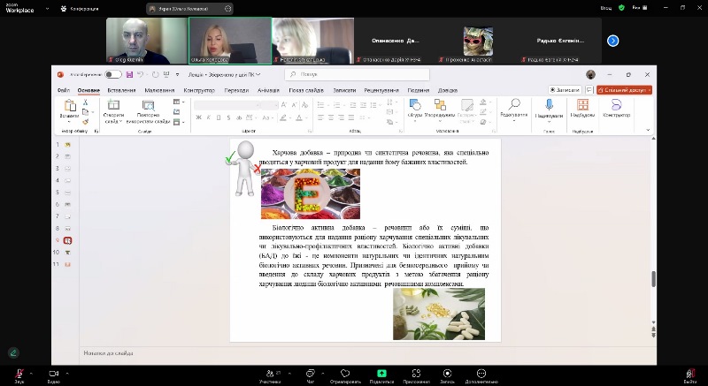Click the red Share access button
Image resolution: width=708 pixels, height=386 pixels.
tap(625, 90)
